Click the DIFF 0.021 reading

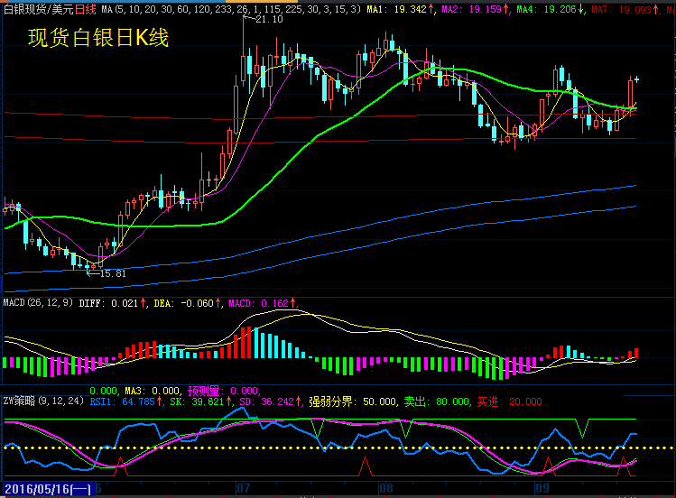pyautogui.click(x=114, y=303)
